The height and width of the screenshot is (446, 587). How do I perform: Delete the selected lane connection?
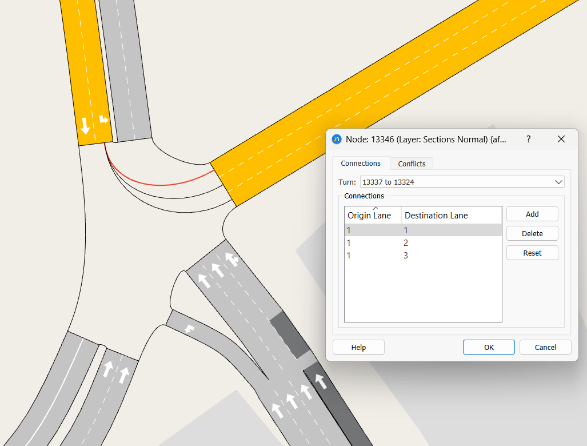tap(532, 233)
